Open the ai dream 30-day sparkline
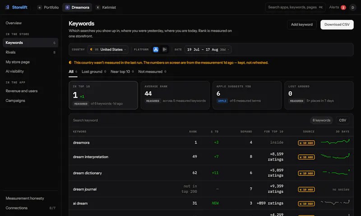This screenshot has height=216, width=361. coord(335,202)
